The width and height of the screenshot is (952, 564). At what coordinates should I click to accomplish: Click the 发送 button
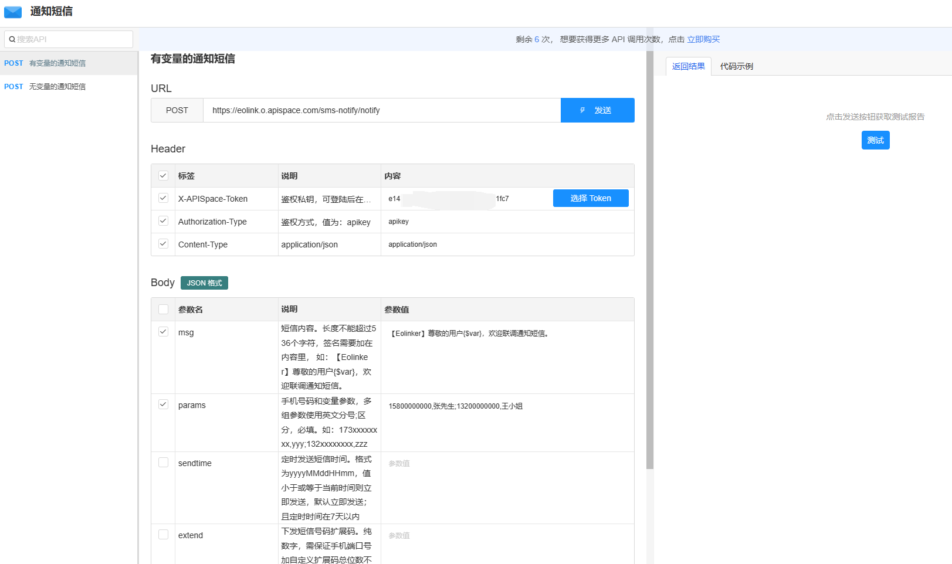click(x=597, y=110)
